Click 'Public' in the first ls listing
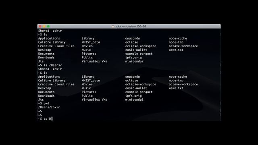Image resolution: width=258 pixels, height=145 pixels. [87, 58]
